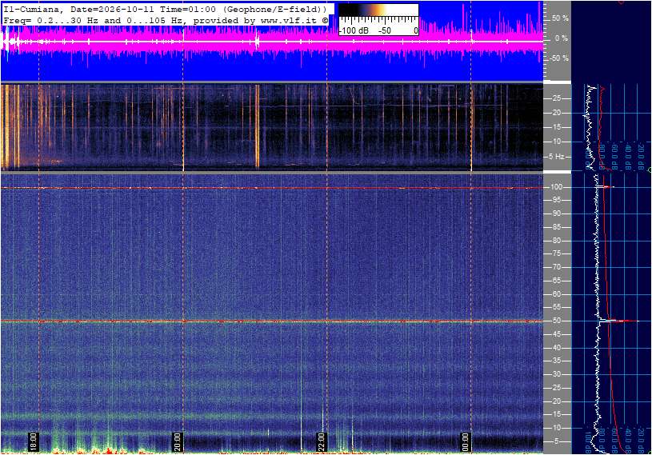Click the '35' Hz tick on the lower scale
652x455 pixels.
pos(556,361)
